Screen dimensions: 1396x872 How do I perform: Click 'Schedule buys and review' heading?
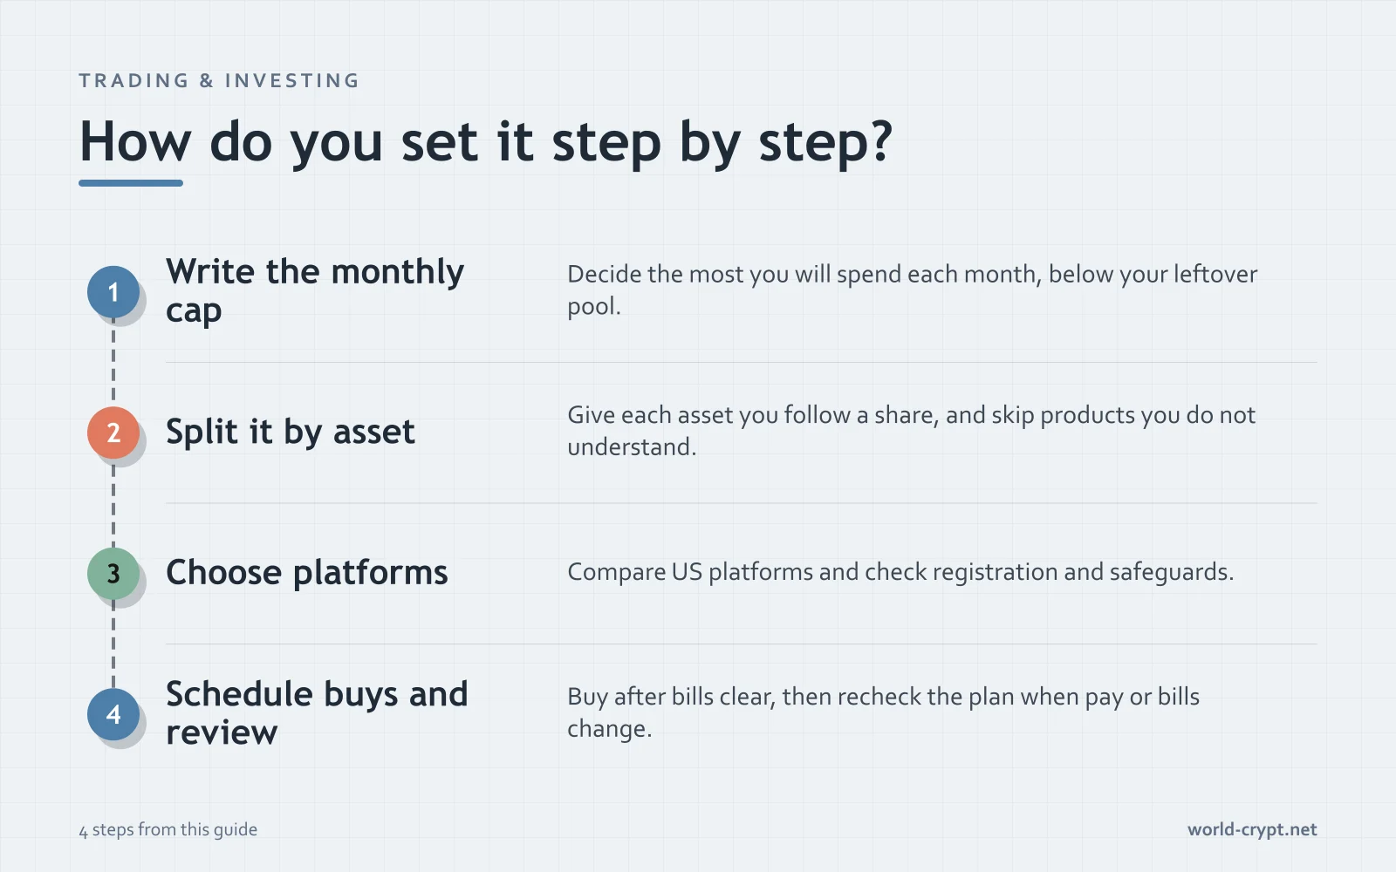tap(317, 713)
